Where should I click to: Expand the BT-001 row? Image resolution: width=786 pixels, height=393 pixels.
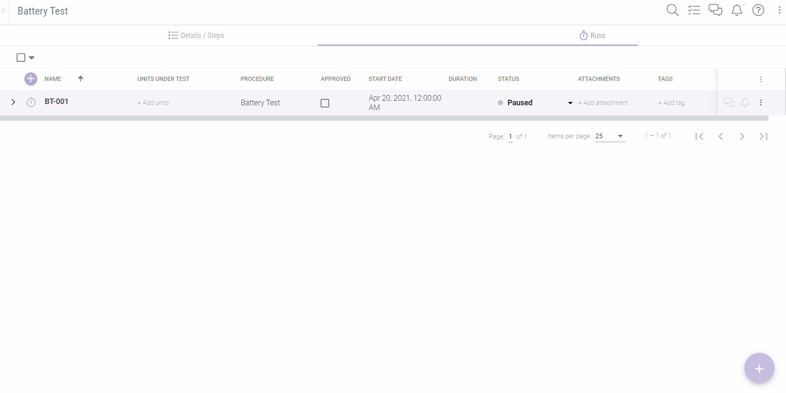click(13, 102)
